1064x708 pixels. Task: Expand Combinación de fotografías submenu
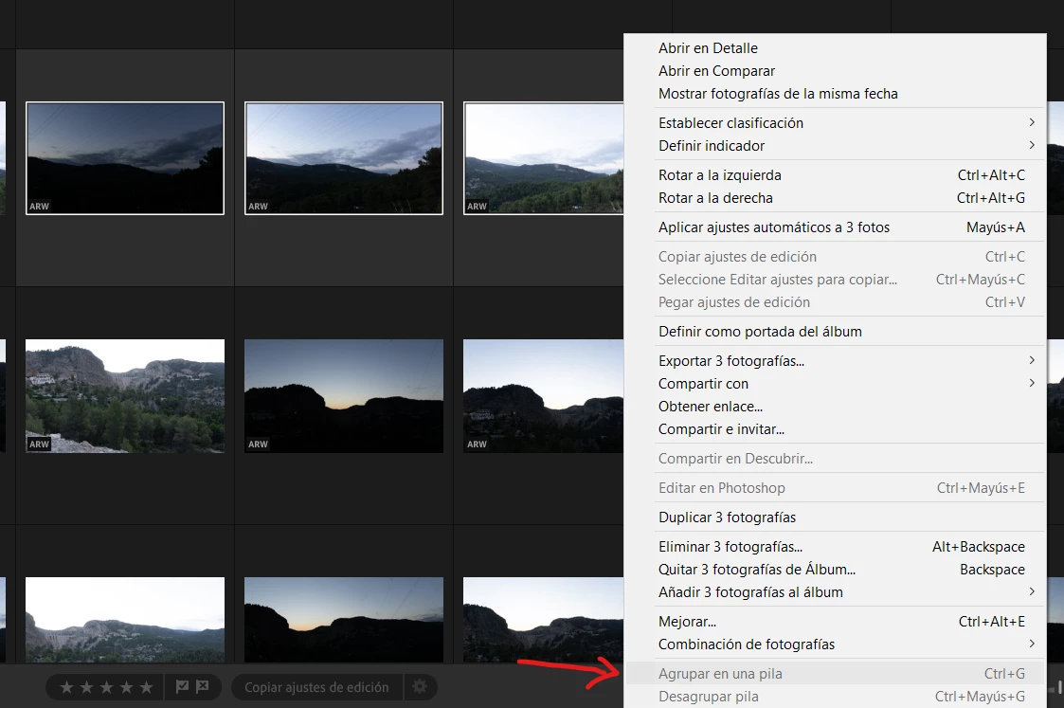tap(1032, 644)
